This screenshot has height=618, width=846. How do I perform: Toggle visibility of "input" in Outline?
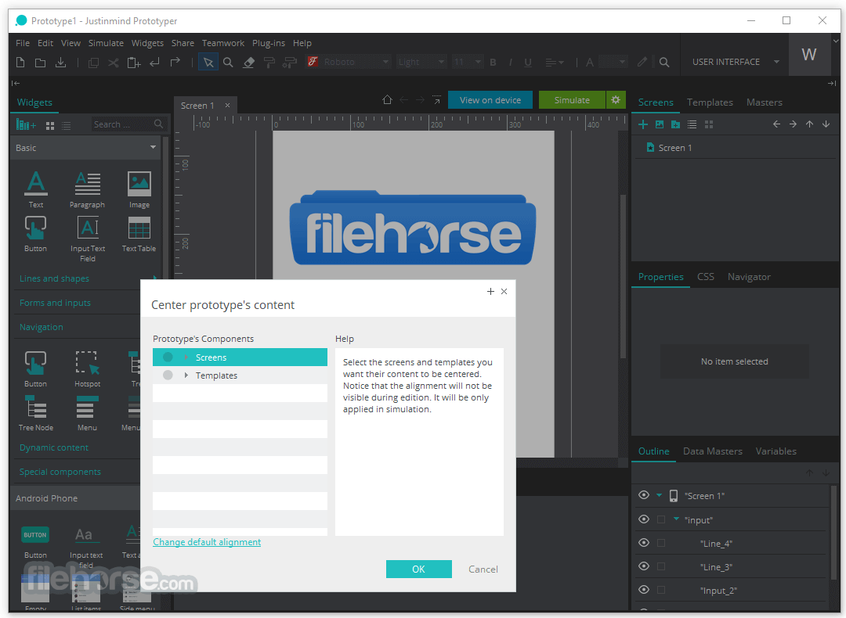[644, 519]
